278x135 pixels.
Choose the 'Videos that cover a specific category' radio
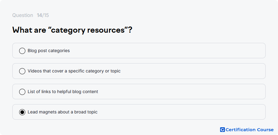[x=22, y=71]
